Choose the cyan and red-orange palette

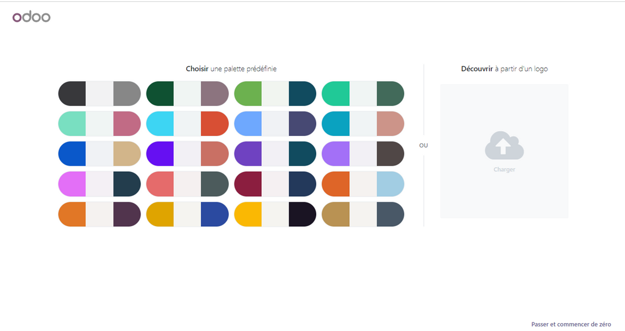187,124
